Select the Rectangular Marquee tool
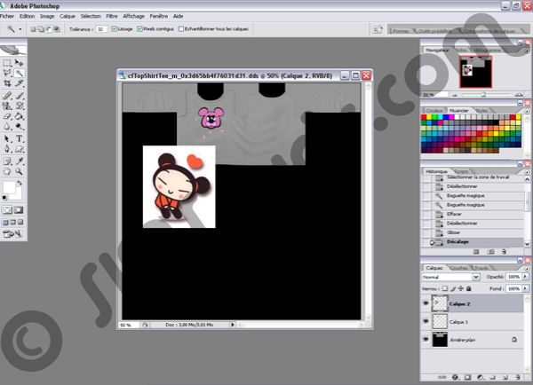The width and height of the screenshot is (533, 385). coord(7,63)
